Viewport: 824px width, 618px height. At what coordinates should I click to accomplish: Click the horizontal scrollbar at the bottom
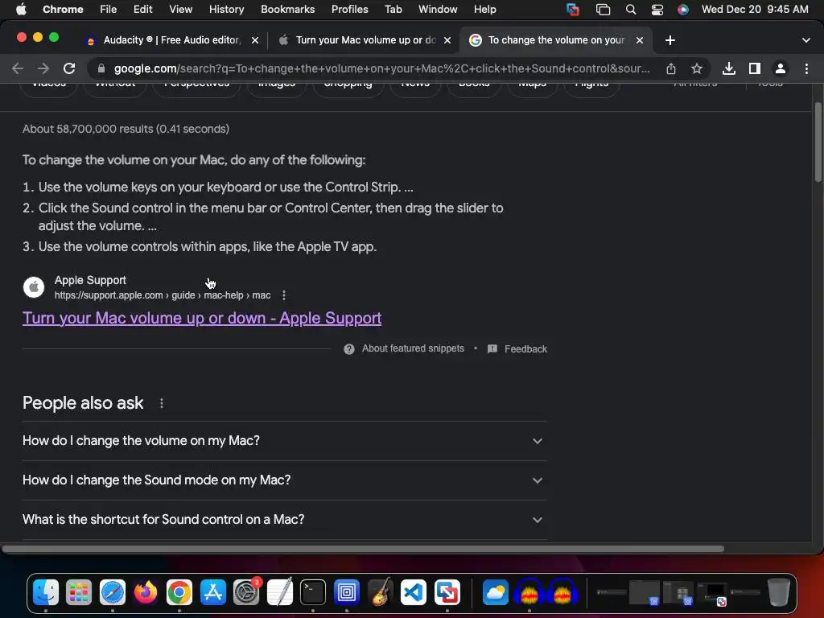pyautogui.click(x=363, y=549)
